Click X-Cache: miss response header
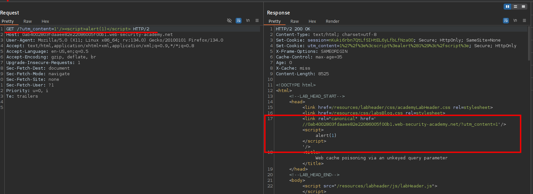Image resolution: width=533 pixels, height=194 pixels. (293, 68)
